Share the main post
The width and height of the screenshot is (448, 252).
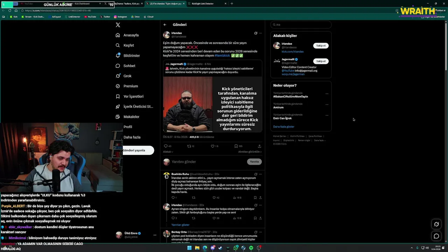[259, 146]
